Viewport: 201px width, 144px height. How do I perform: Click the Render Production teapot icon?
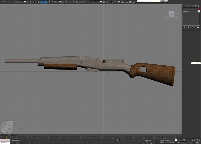coord(134,2)
